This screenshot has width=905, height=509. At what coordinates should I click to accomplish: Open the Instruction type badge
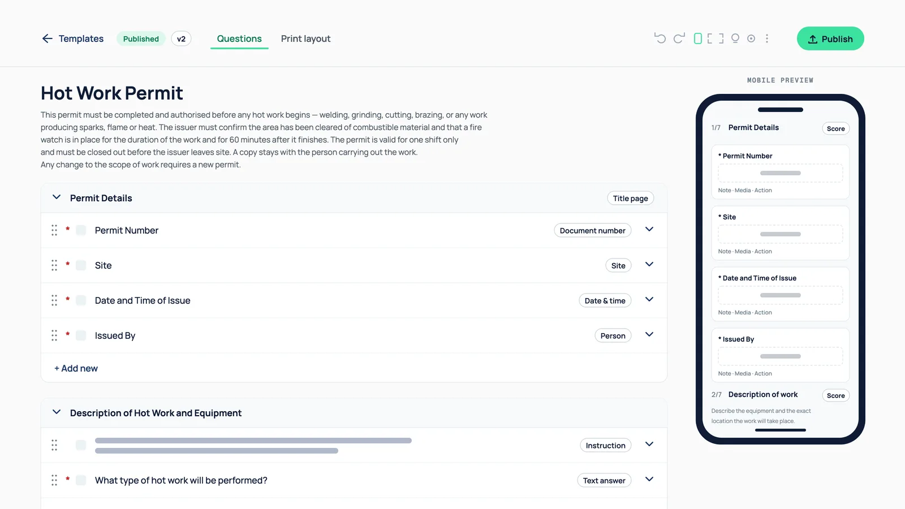(605, 445)
